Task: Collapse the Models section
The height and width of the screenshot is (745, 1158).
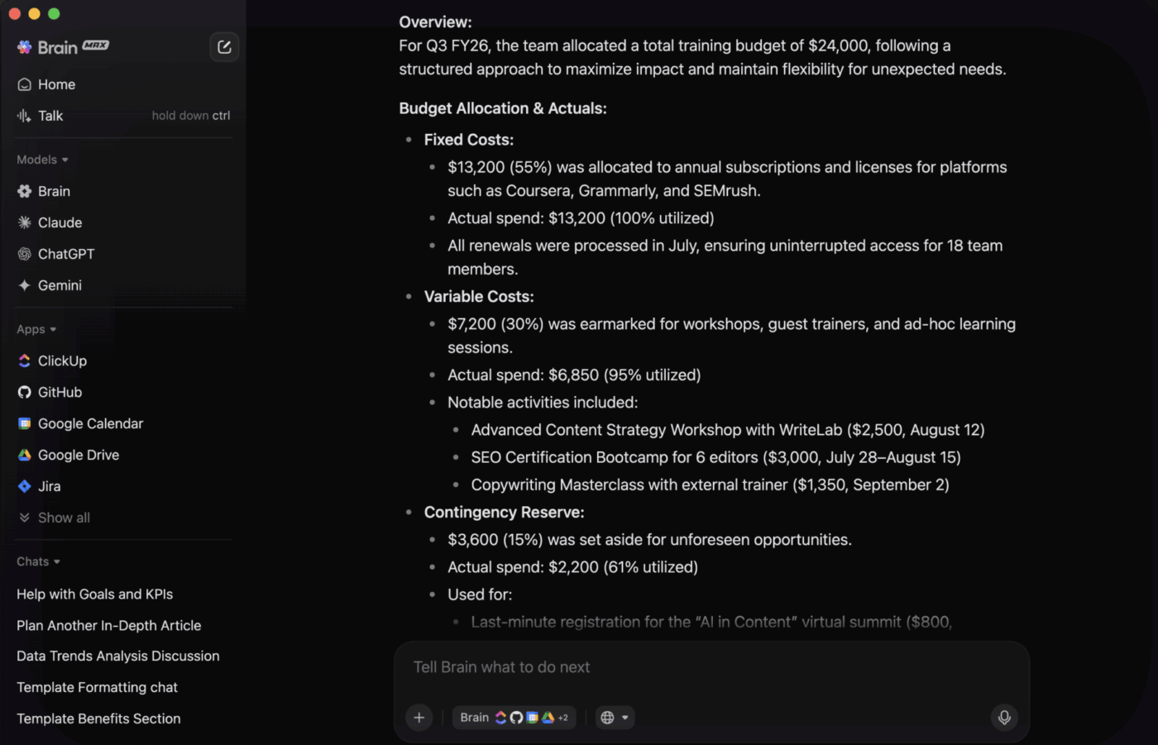Action: 42,160
